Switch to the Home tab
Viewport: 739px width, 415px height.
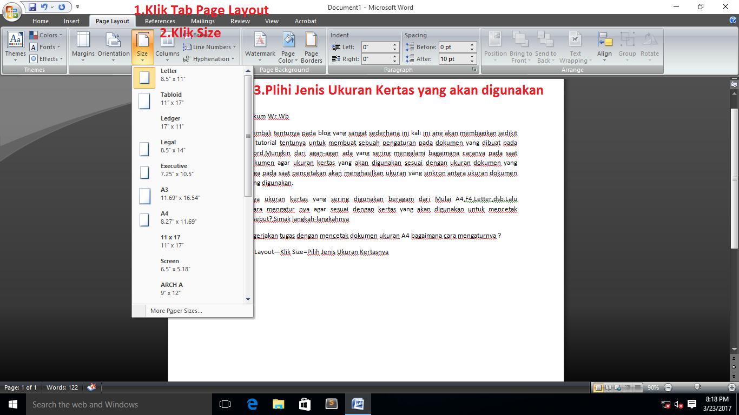click(41, 21)
